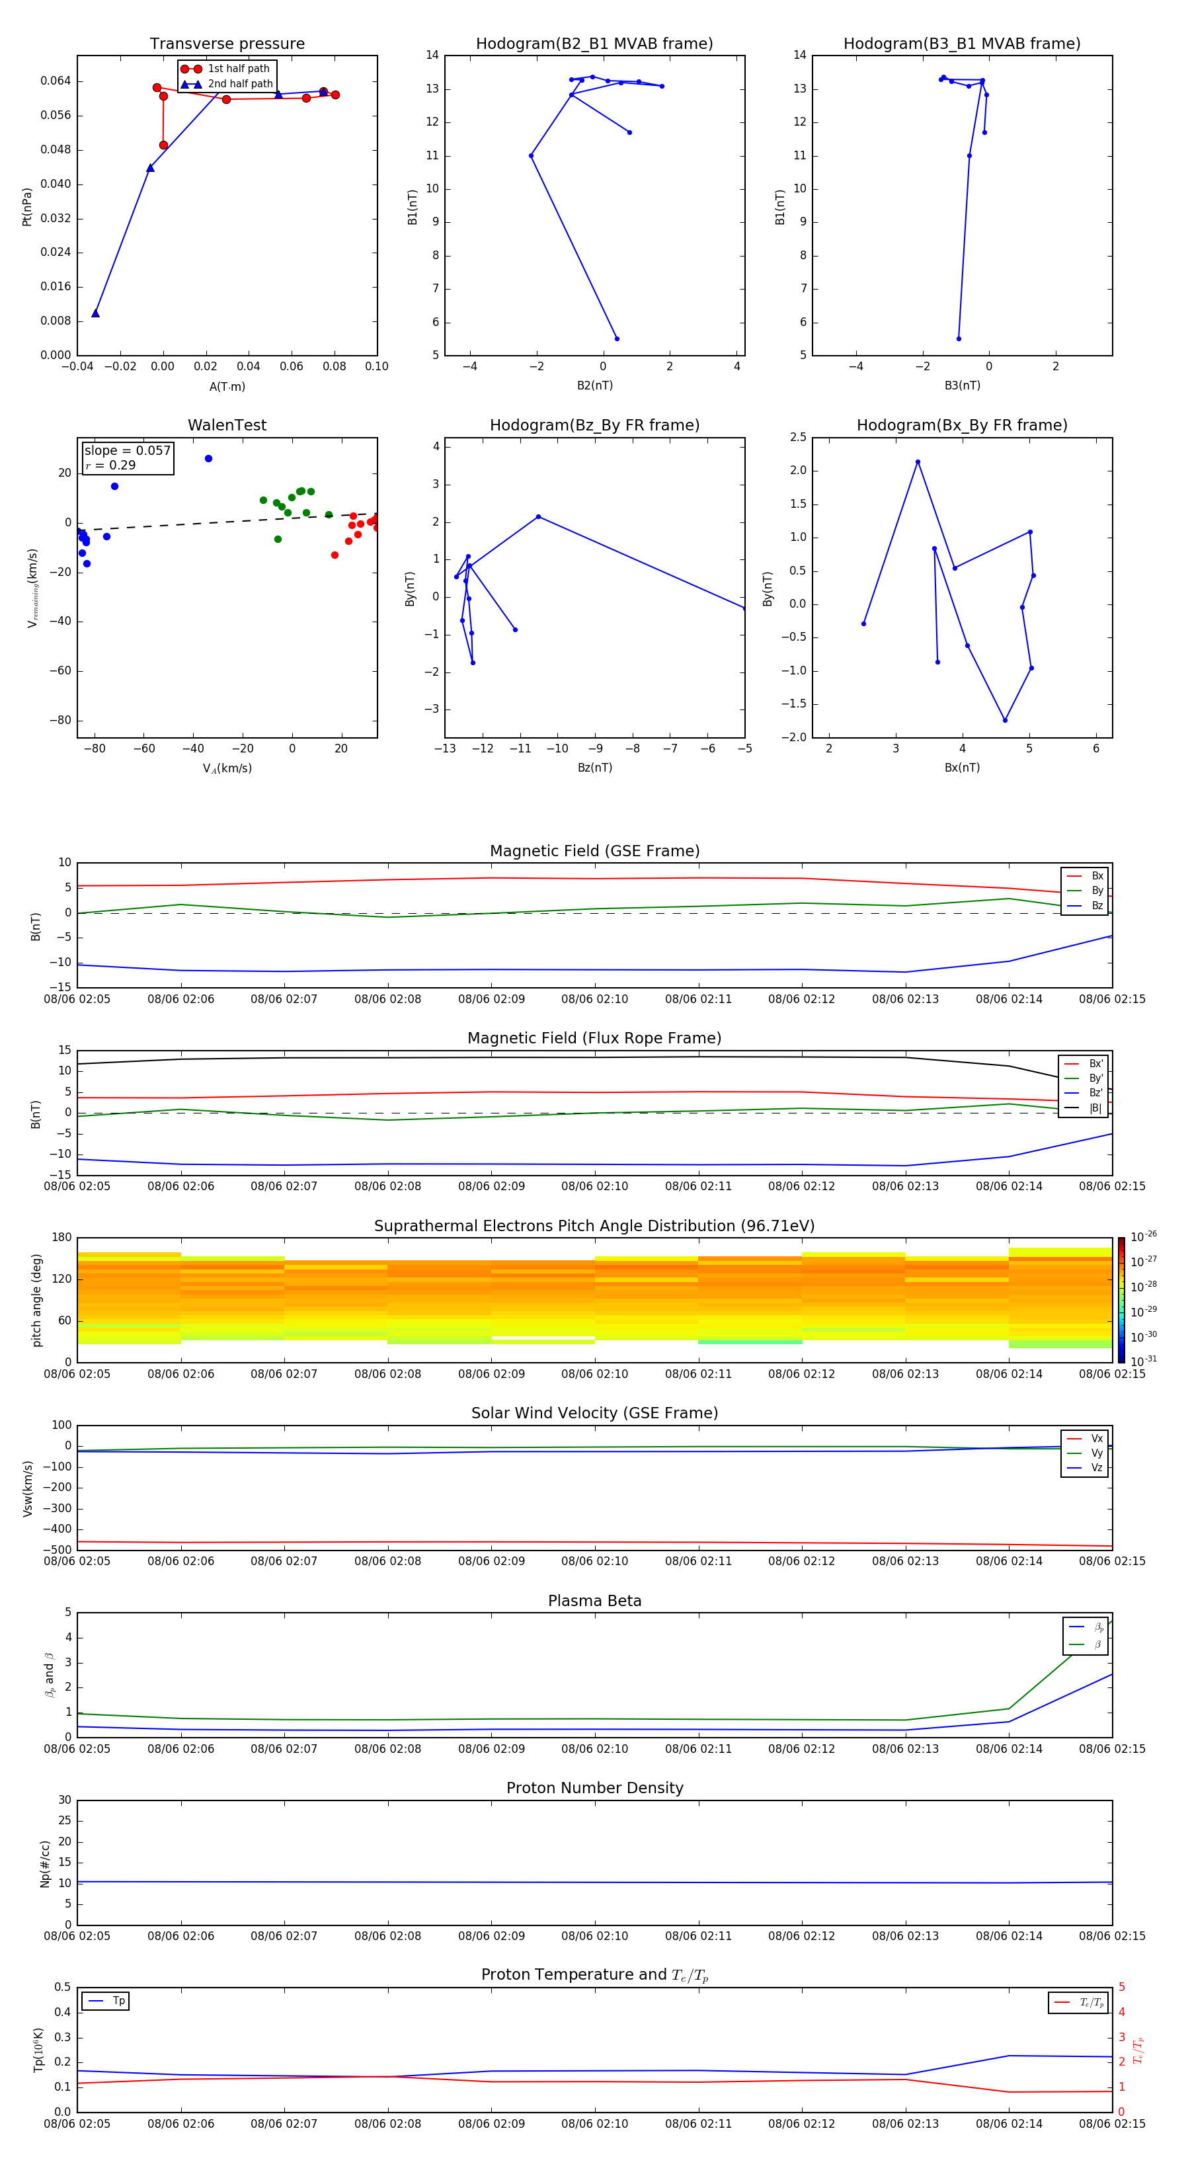Click '08/06 02:05' tick under GSE field plot
Image resolution: width=1190 pixels, height=2182 pixels.
click(x=77, y=1000)
